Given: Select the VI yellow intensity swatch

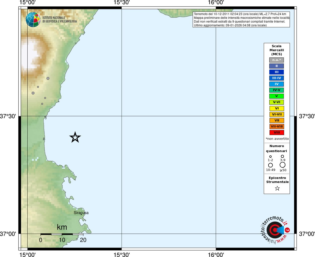Looking at the screenshot, I should [277, 108].
